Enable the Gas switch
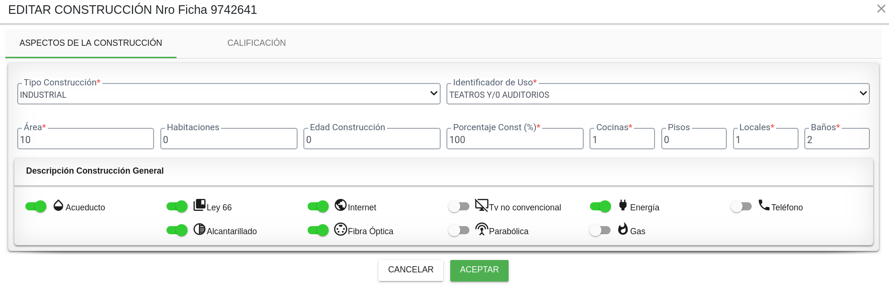The height and width of the screenshot is (291, 889). point(600,230)
